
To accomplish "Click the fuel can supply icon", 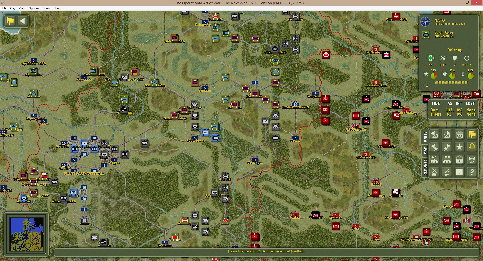I will pyautogui.click(x=463, y=74).
